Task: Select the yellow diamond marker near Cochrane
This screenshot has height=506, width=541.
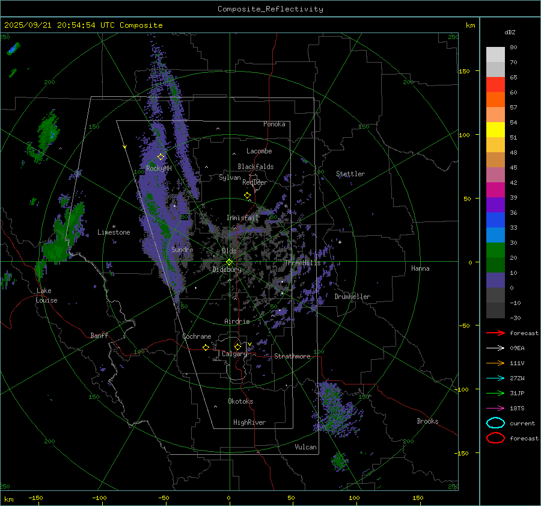Action: coord(206,348)
